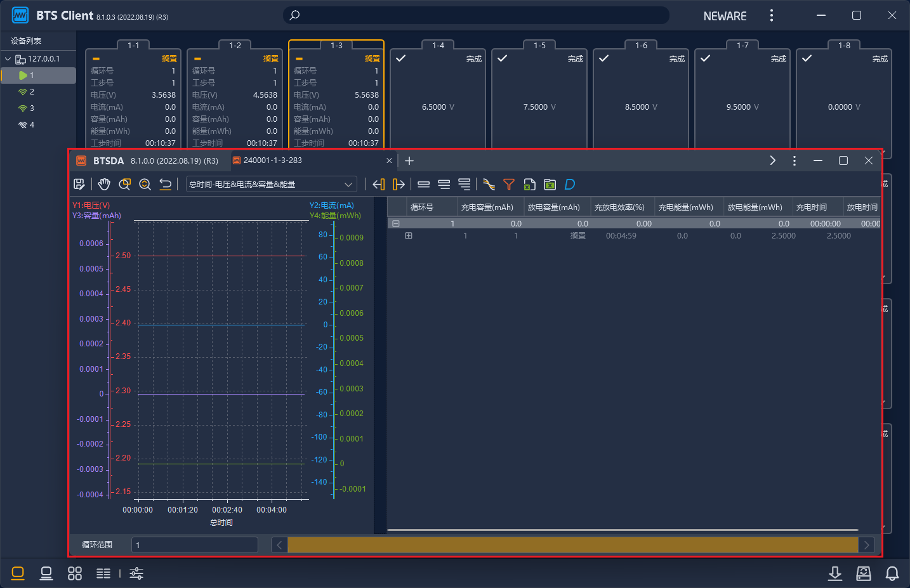Click the cycle range input field
Image resolution: width=910 pixels, height=588 pixels.
point(194,545)
